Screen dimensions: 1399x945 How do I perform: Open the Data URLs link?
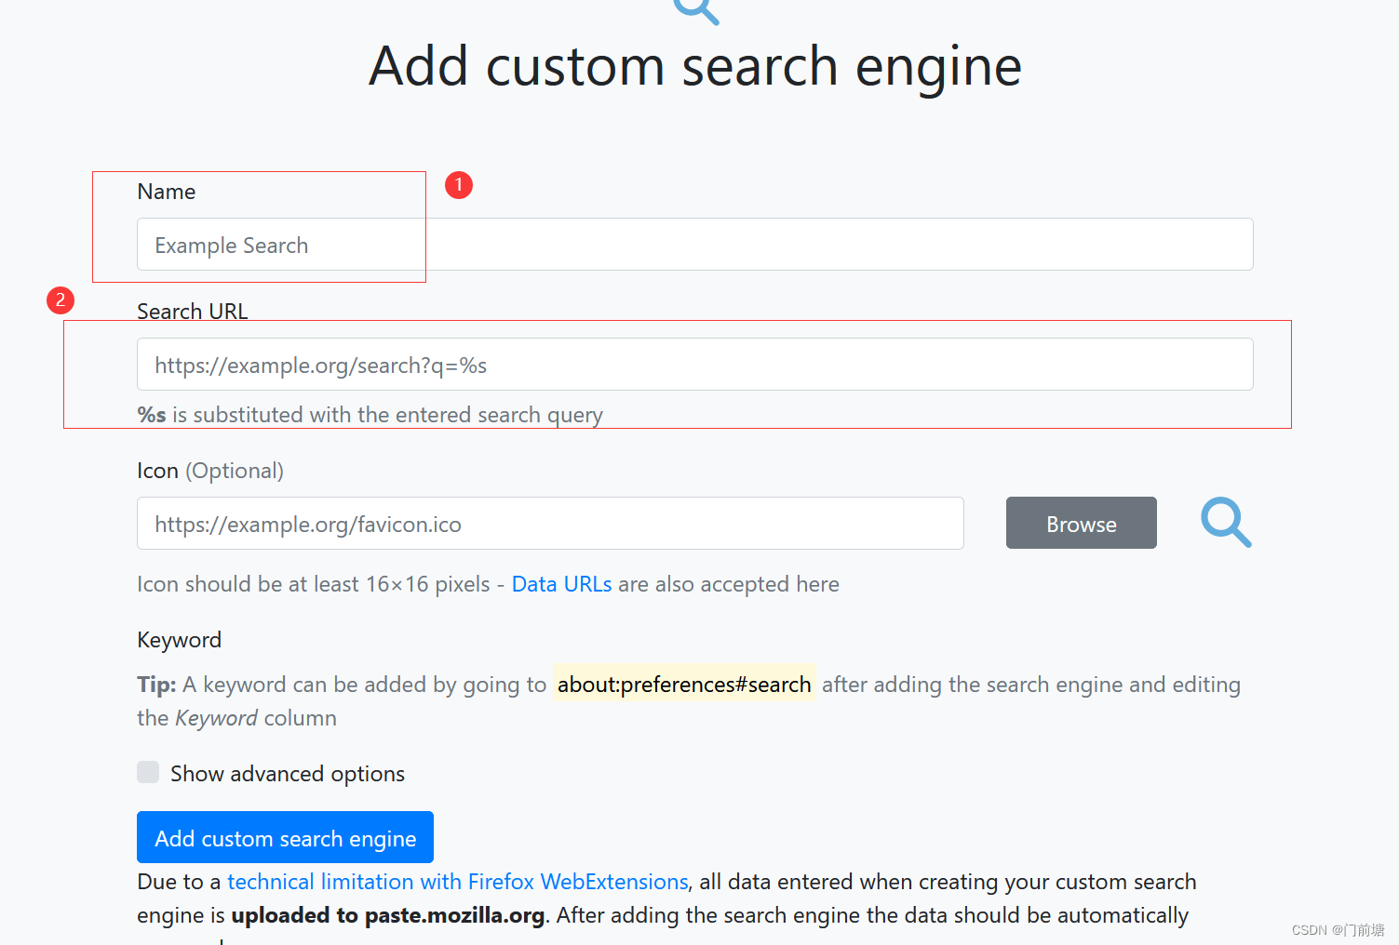pyautogui.click(x=561, y=584)
